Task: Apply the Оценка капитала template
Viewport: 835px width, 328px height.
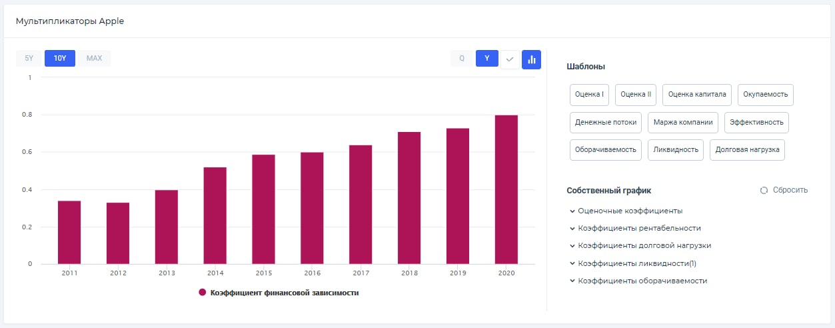Action: click(x=697, y=94)
